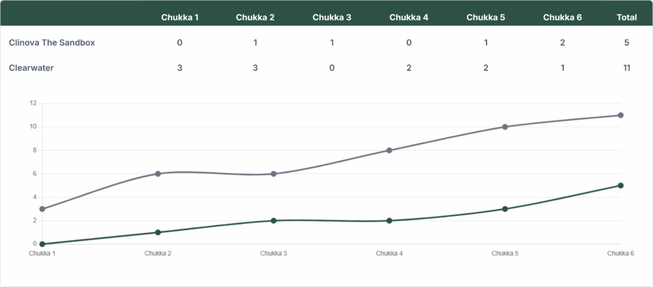Click the green data point at Chukka 3

point(274,221)
